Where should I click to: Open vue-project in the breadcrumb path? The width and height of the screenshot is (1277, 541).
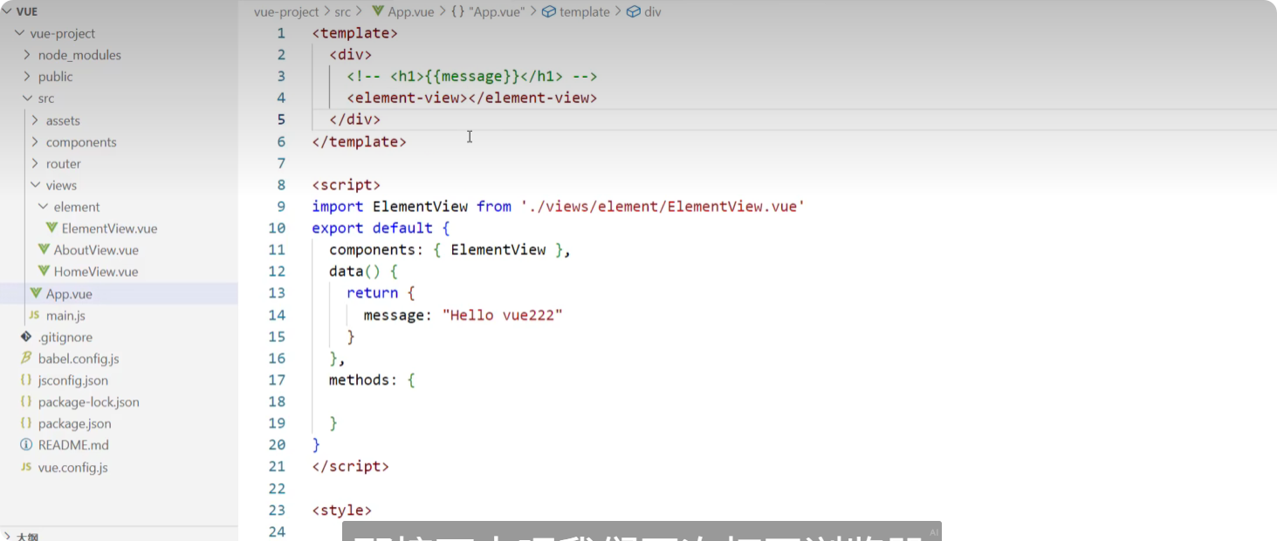(286, 12)
